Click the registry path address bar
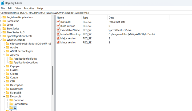The height and width of the screenshot is (111, 192). pyautogui.click(x=96, y=13)
